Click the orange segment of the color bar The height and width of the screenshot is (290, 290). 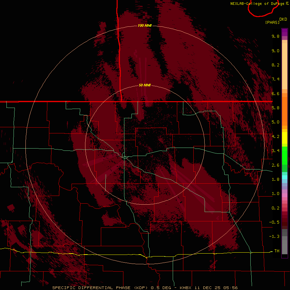[285, 111]
